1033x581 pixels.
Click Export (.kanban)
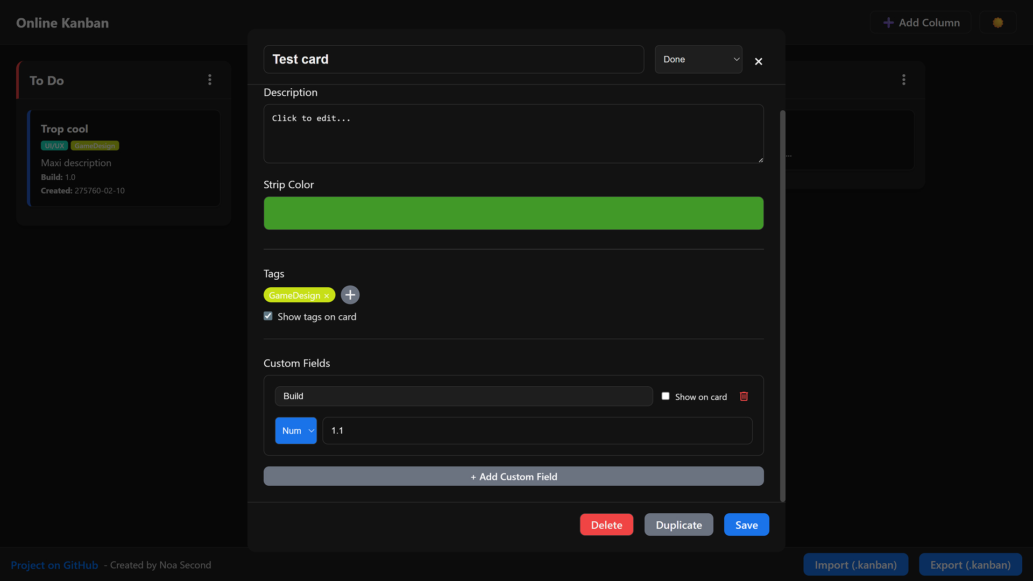(971, 564)
